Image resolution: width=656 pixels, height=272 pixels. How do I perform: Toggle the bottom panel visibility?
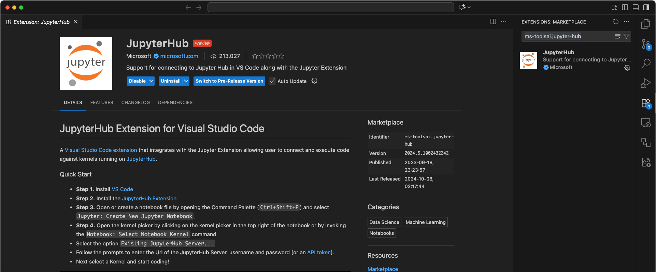[636, 7]
